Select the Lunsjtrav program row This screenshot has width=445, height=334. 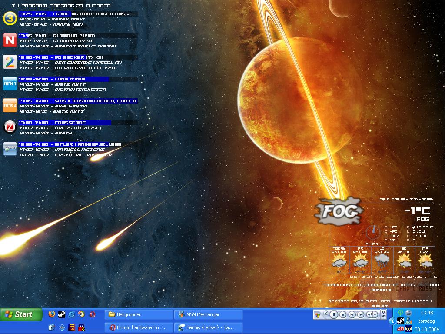pos(78,79)
